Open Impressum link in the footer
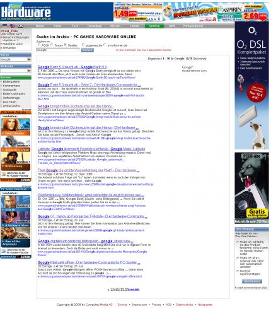This screenshot has width=271, height=309. click(x=139, y=305)
